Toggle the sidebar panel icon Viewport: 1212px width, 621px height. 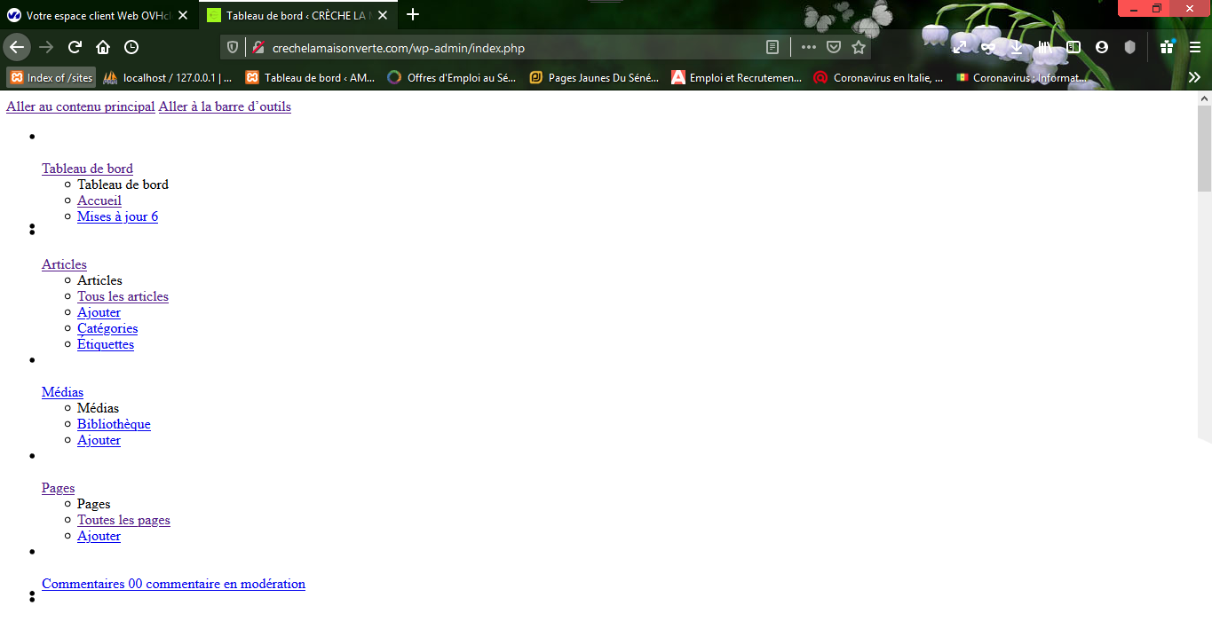[1073, 47]
